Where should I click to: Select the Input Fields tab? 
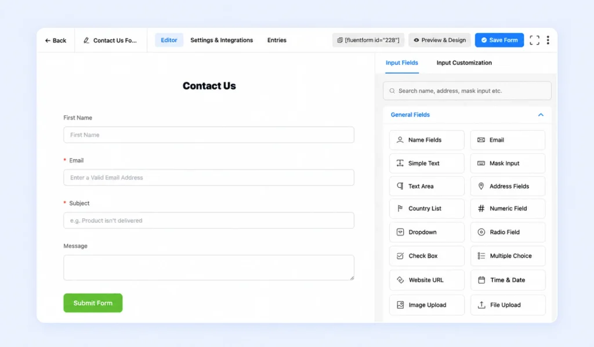[x=402, y=63]
